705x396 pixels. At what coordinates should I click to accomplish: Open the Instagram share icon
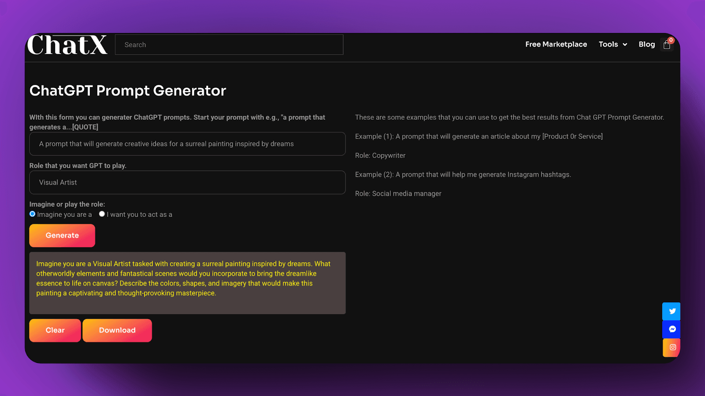click(x=672, y=348)
